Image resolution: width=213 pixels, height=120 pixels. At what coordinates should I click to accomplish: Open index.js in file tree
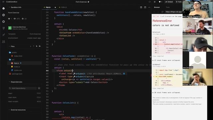pos(16,67)
